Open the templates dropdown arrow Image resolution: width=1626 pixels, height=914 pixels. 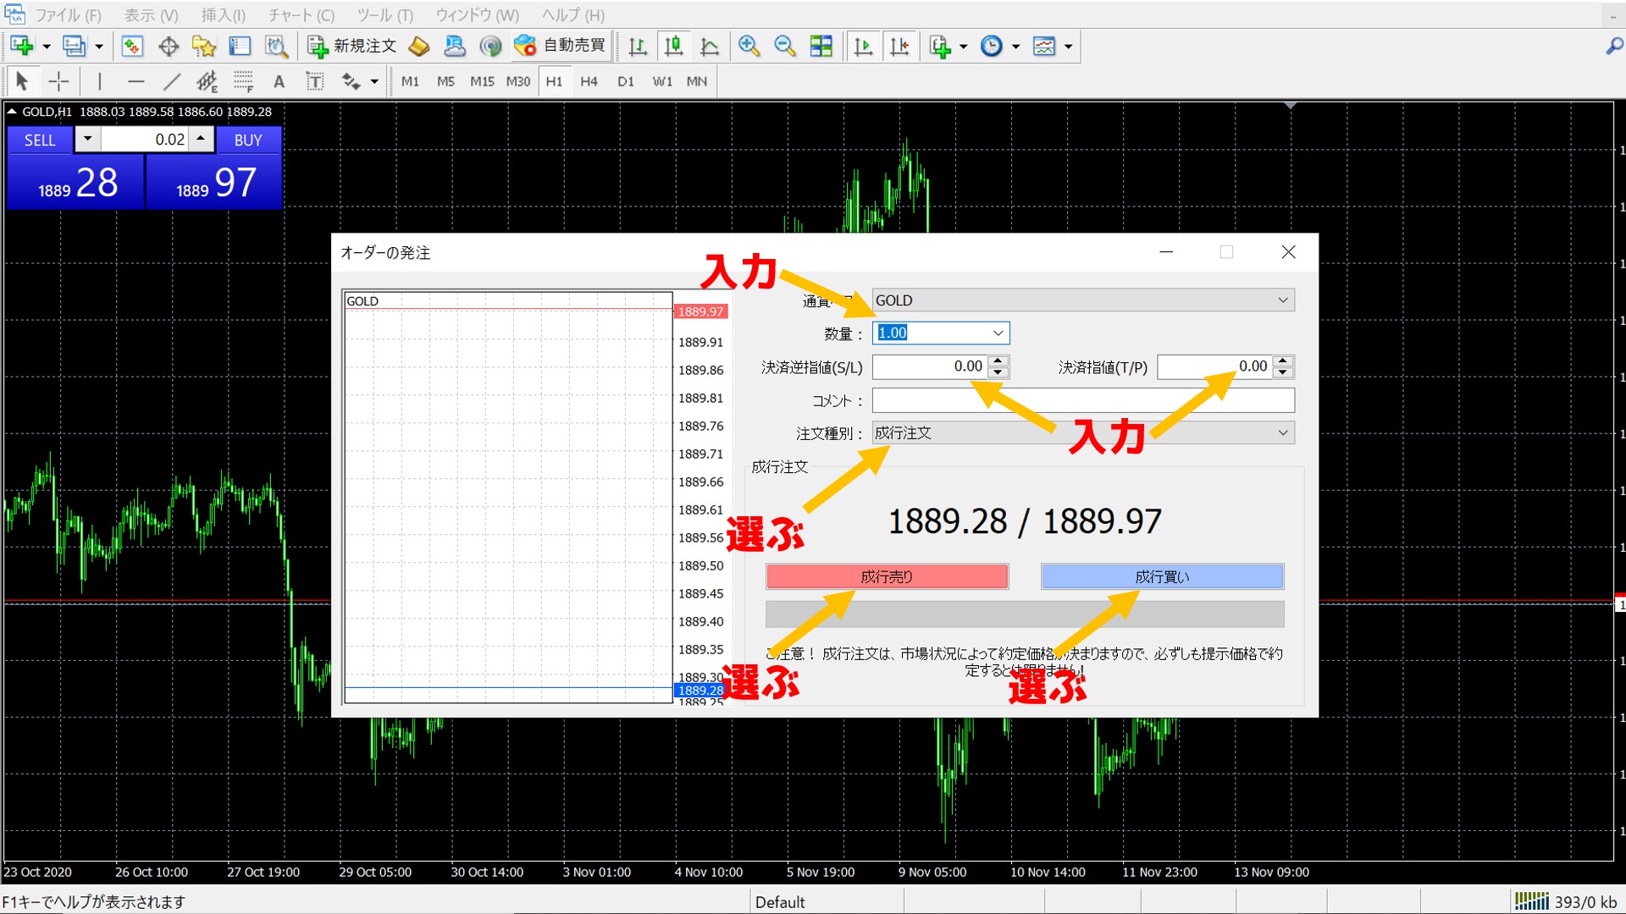click(x=1069, y=47)
